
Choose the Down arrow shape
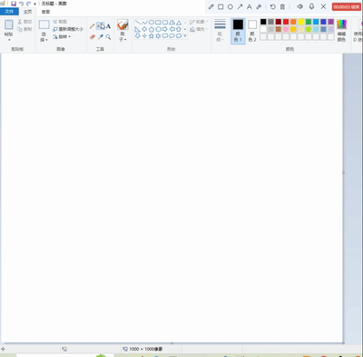[x=138, y=36]
